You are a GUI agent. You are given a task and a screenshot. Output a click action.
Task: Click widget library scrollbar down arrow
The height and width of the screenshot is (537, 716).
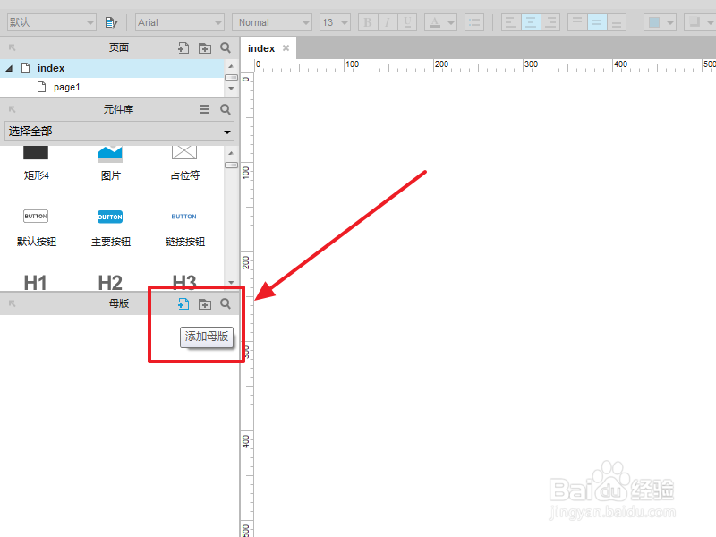232,283
